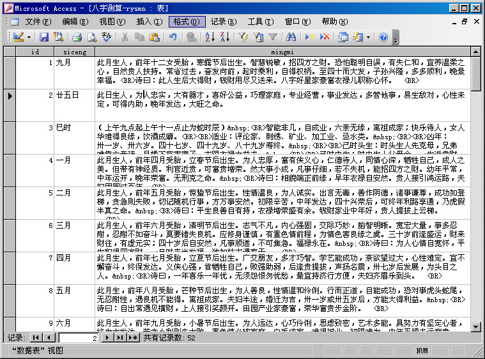Click the Print icon

pos(77,37)
